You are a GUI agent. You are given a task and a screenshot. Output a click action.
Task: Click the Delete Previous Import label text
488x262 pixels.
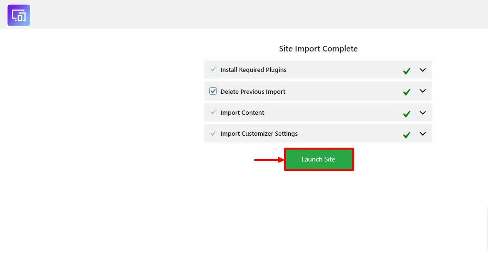tap(253, 92)
